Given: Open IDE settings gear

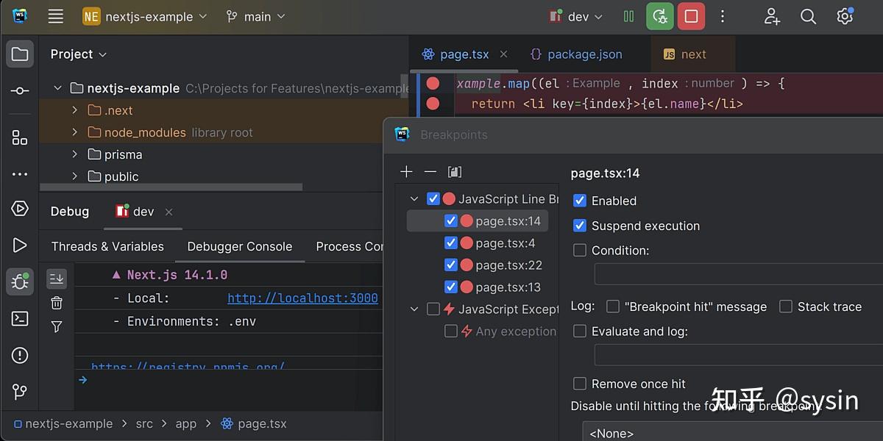Looking at the screenshot, I should (x=845, y=16).
